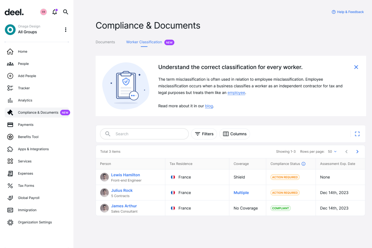Click Julius Rock's avatar photo
The image size is (372, 248).
coord(104,193)
